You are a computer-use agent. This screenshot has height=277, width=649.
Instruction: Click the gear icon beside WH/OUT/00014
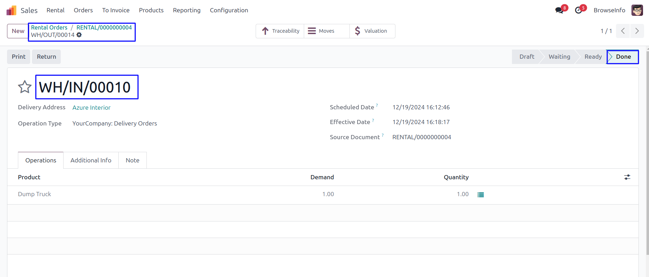click(79, 35)
